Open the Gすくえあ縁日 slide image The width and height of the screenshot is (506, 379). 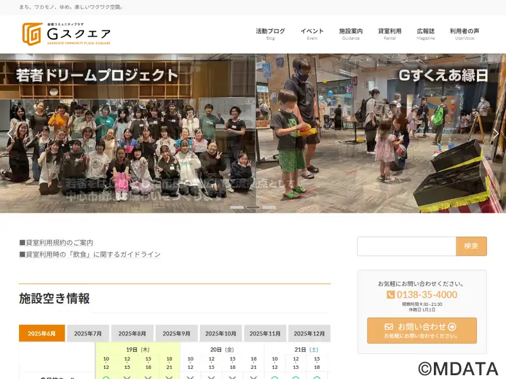(x=381, y=133)
